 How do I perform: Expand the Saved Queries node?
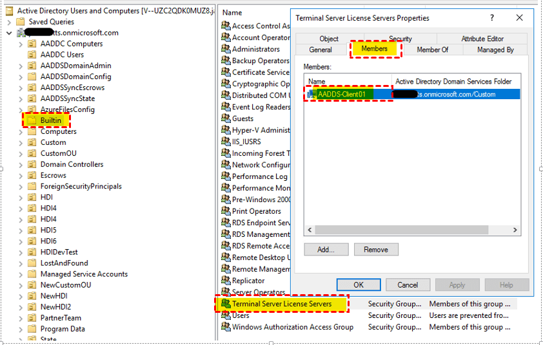click(x=9, y=22)
